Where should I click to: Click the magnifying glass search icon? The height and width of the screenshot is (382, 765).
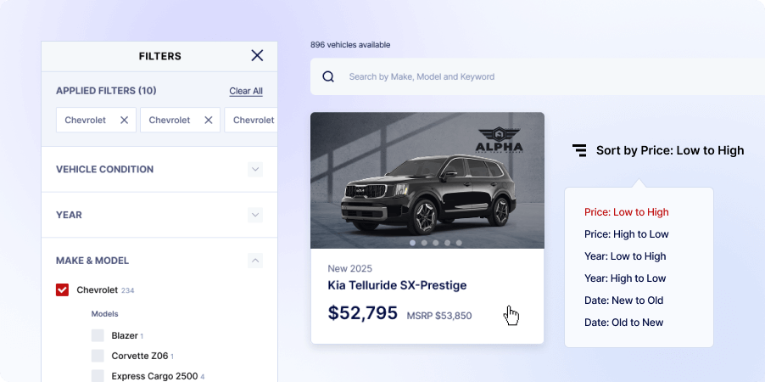coord(328,76)
